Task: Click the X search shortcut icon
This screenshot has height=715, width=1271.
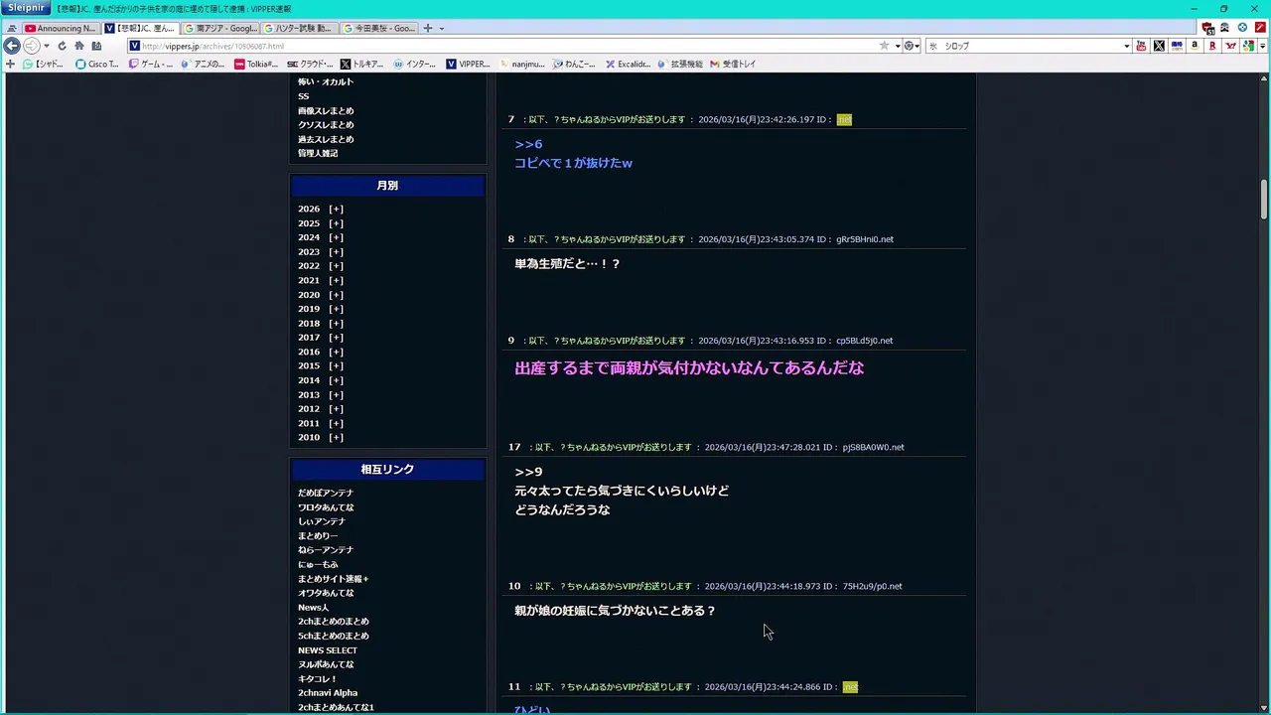Action: 1159,46
